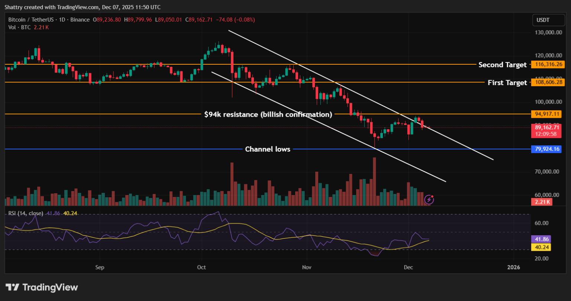This screenshot has height=301, width=571.
Task: Click the First Target text label
Action: 507,82
